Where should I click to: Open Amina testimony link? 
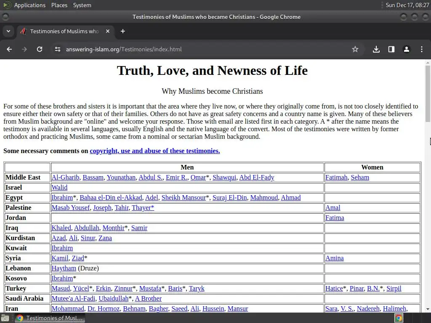click(335, 258)
